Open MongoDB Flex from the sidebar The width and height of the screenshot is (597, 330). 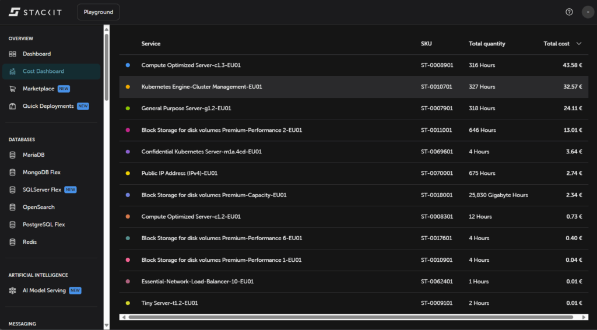[x=41, y=173]
